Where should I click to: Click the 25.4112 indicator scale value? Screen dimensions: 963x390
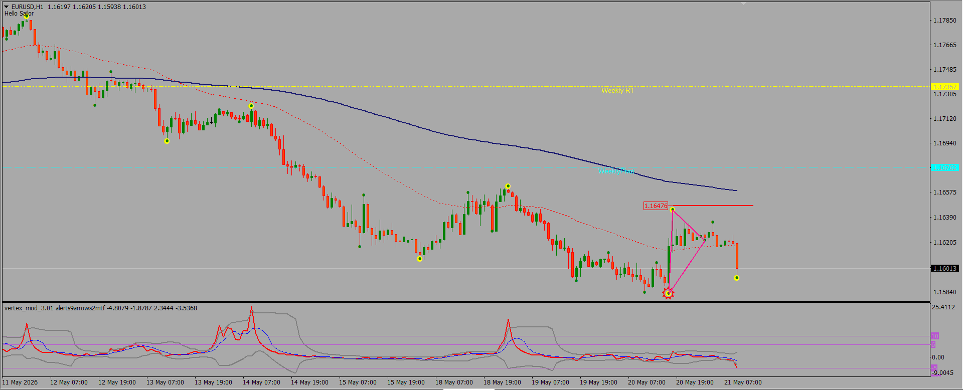[943, 307]
